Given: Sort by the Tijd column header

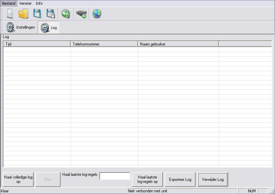Looking at the screenshot, I should 37,44.
